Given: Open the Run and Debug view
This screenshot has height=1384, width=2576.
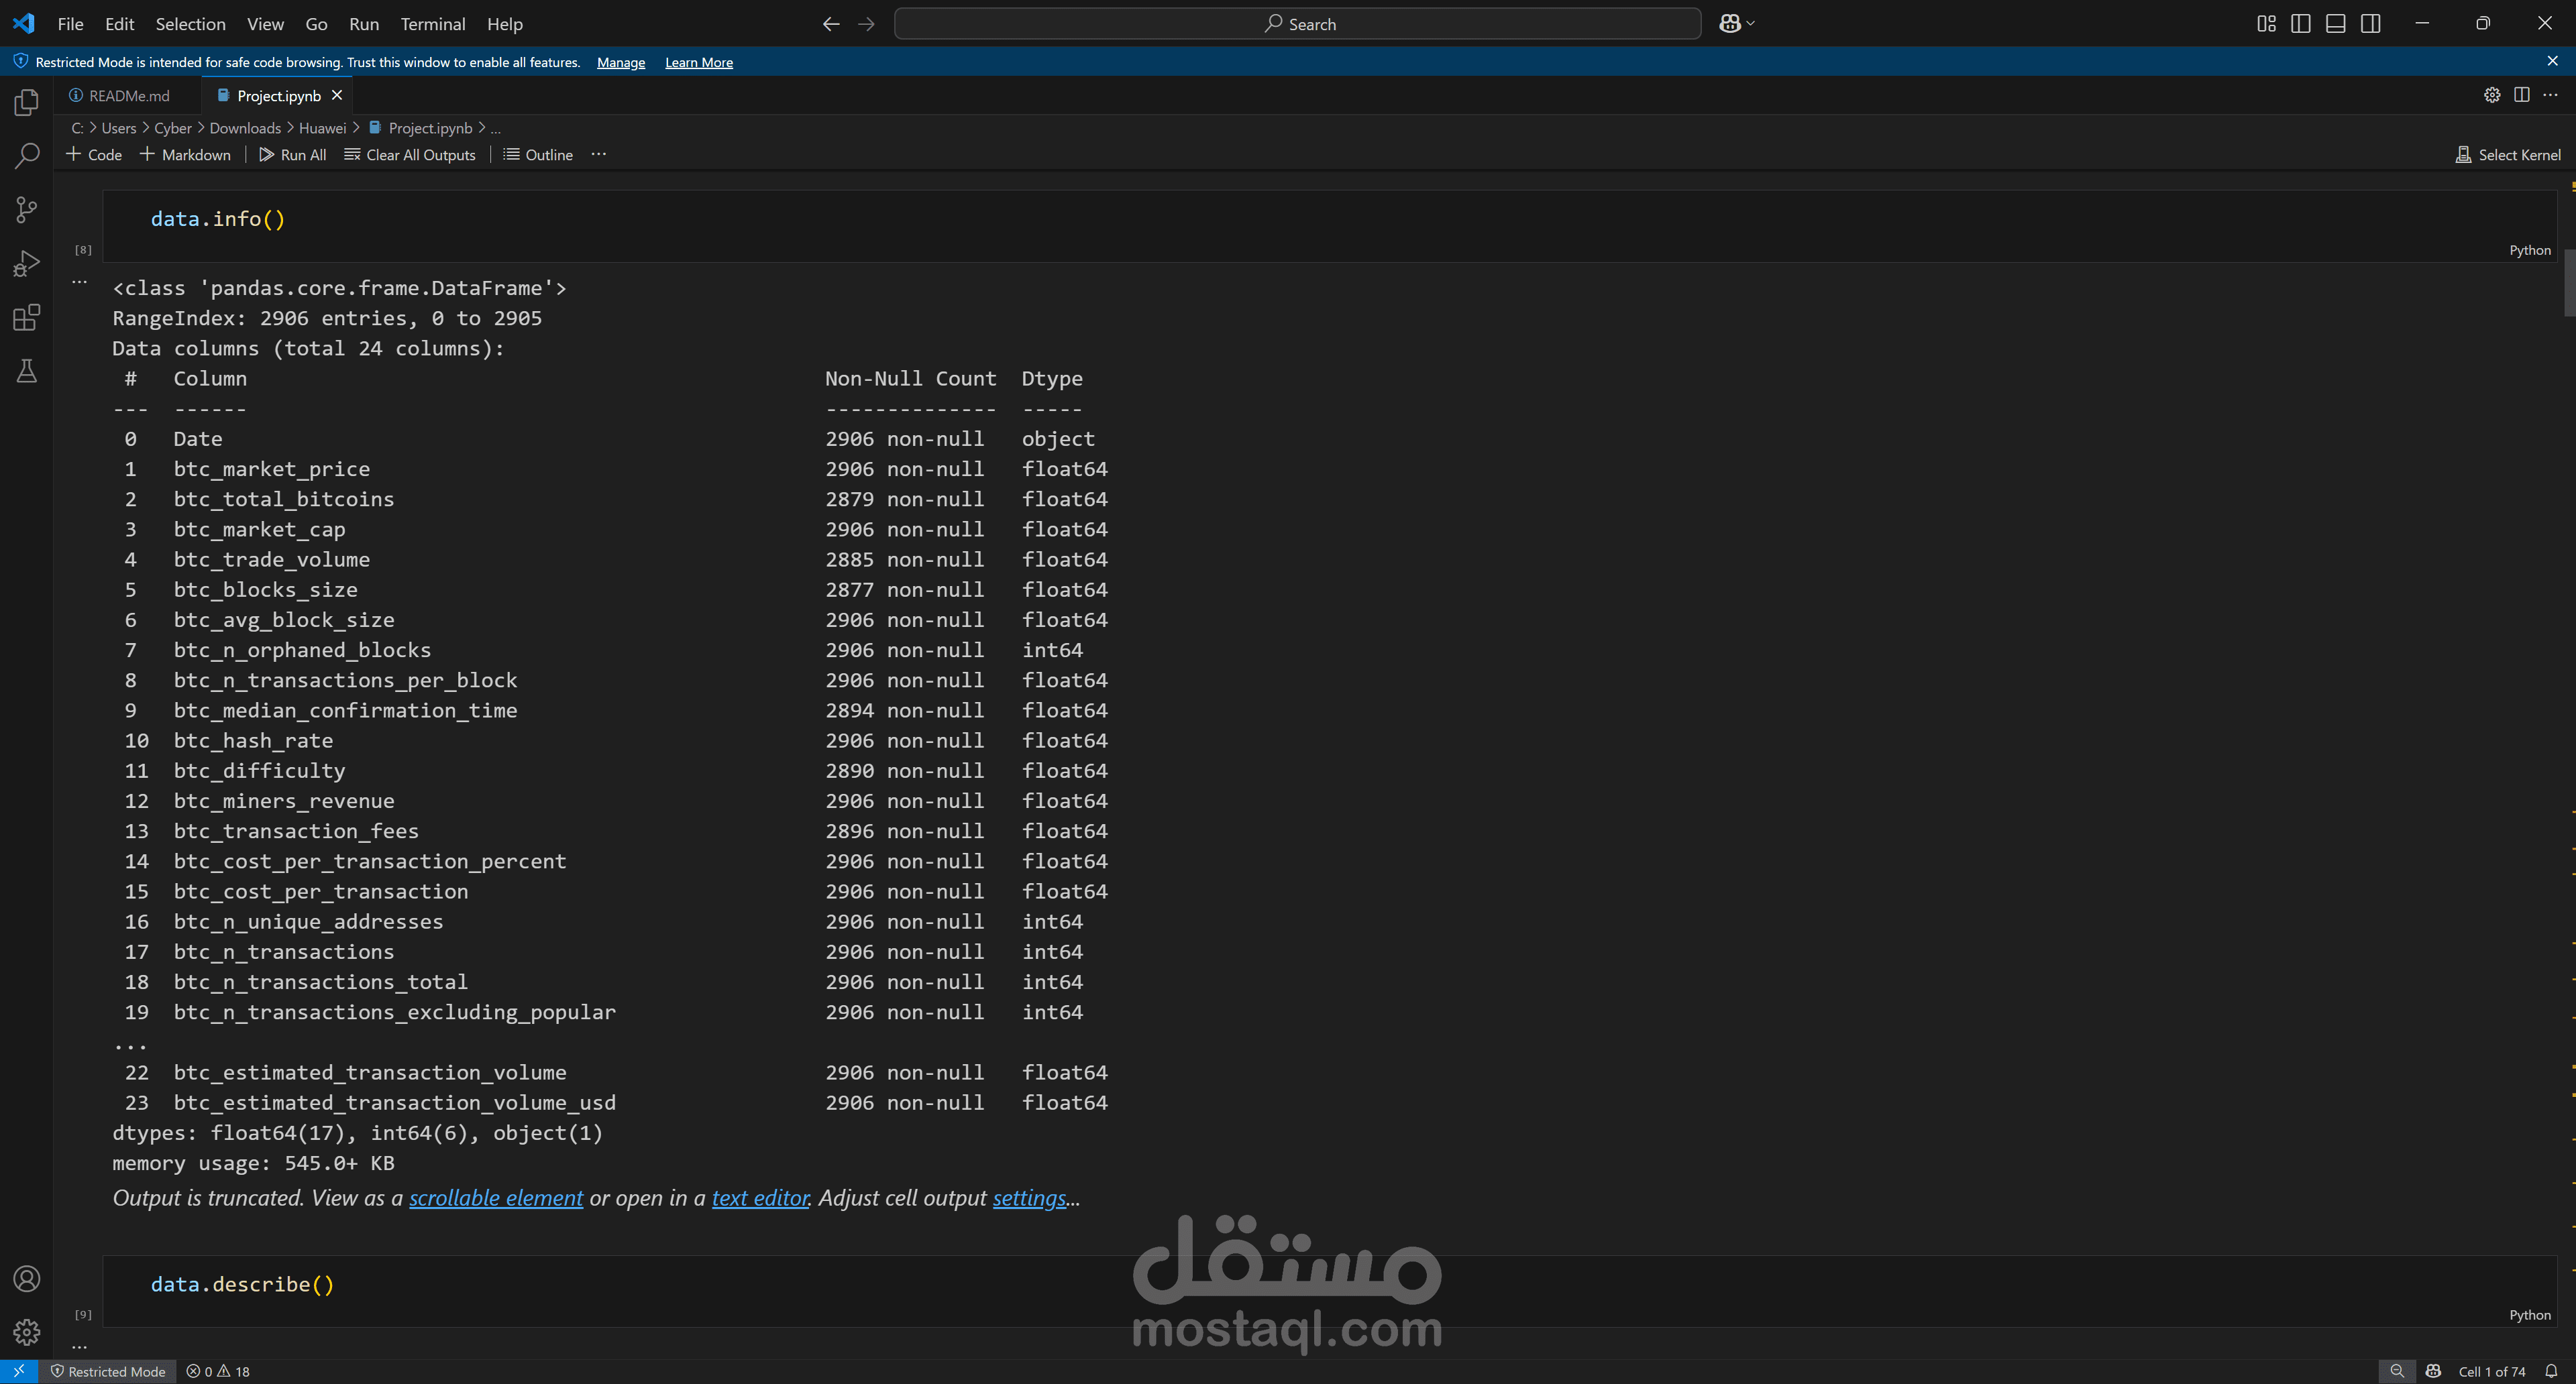Looking at the screenshot, I should coord(27,264).
